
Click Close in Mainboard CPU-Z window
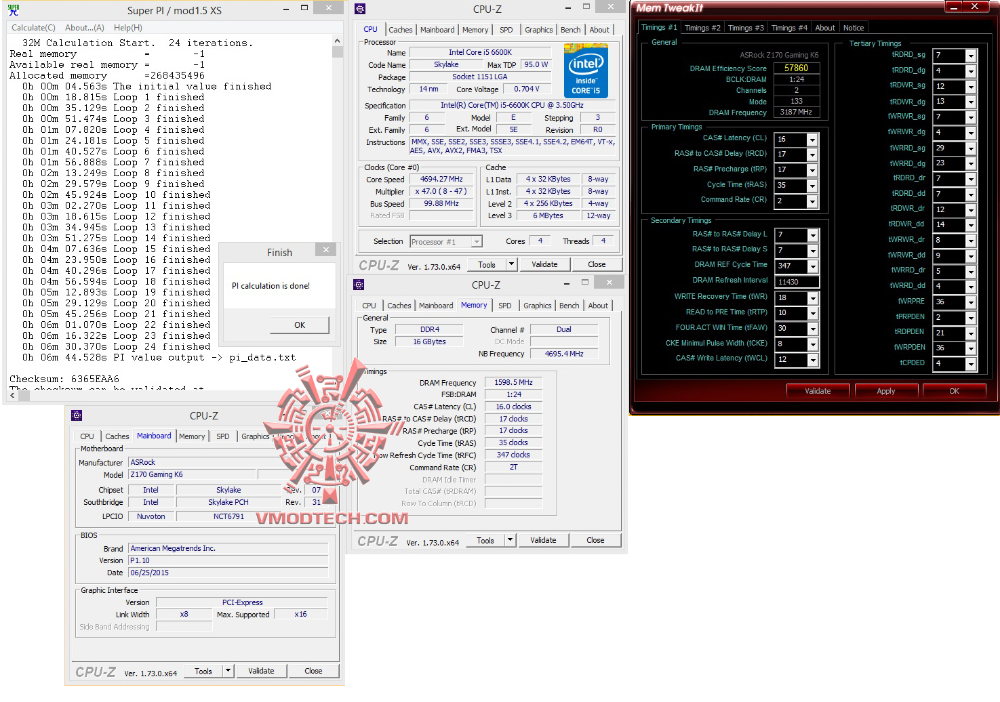313,672
